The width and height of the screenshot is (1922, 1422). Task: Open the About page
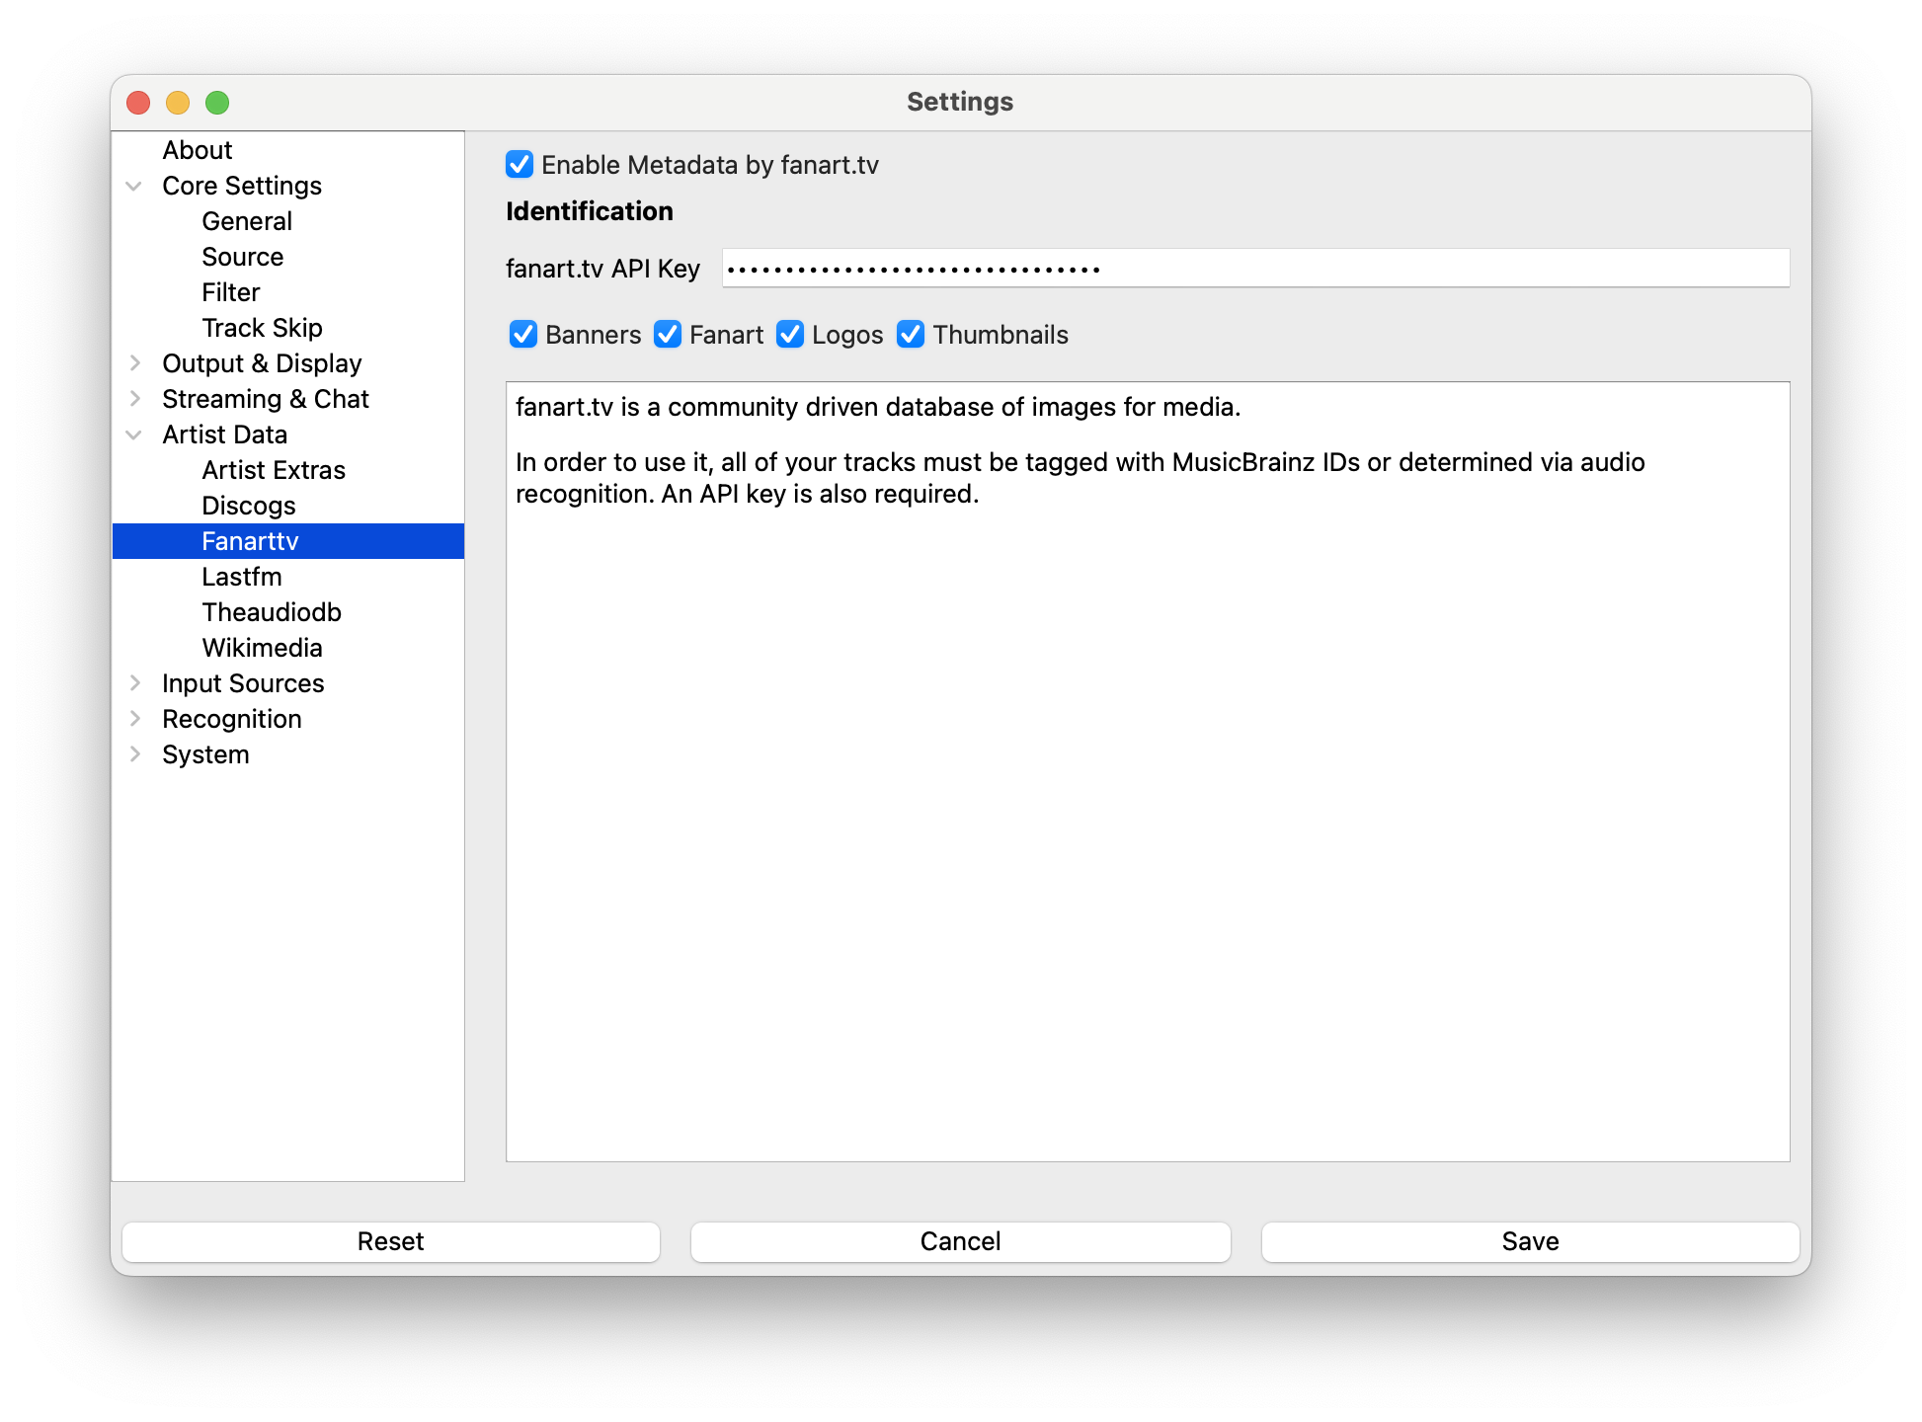tap(198, 150)
